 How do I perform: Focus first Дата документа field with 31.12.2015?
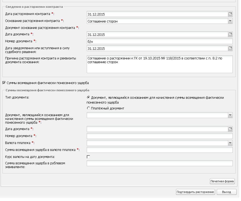click(x=157, y=34)
